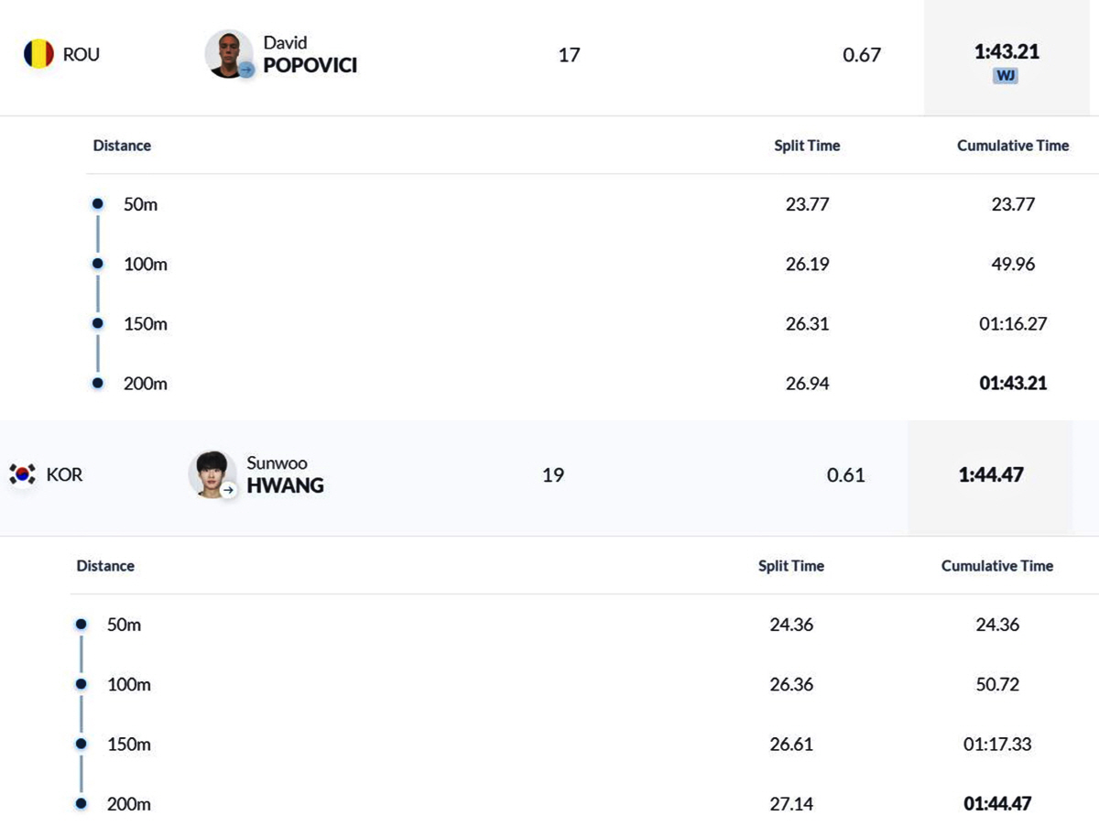The width and height of the screenshot is (1099, 827).
Task: Click arrow badge on Popovici's avatar
Action: [x=245, y=70]
